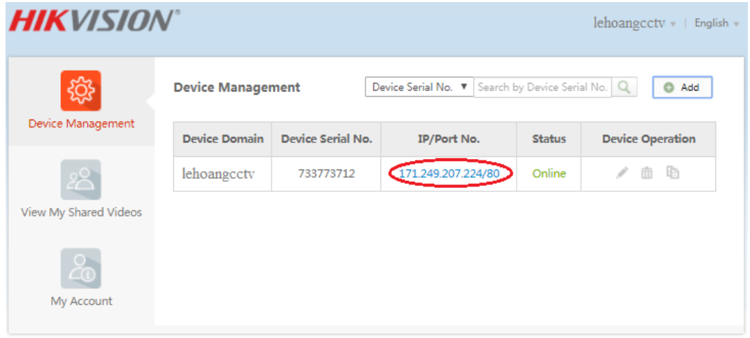Image resolution: width=750 pixels, height=338 pixels.
Task: Click the copy icon in Device Operation
Action: [x=672, y=173]
